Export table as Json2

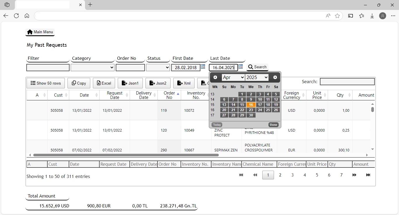158,83
